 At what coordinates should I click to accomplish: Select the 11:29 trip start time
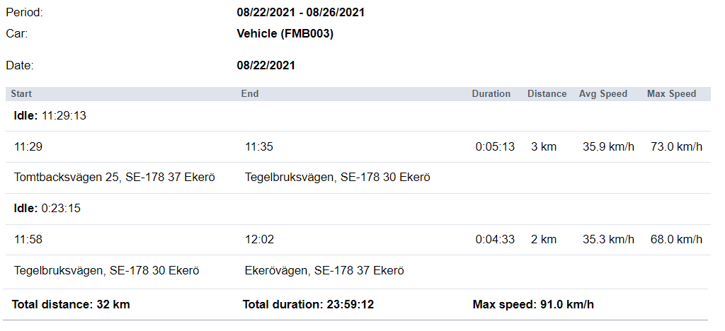point(28,147)
